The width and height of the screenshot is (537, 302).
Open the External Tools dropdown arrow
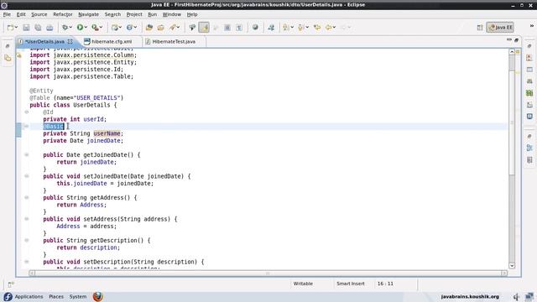tap(101, 28)
